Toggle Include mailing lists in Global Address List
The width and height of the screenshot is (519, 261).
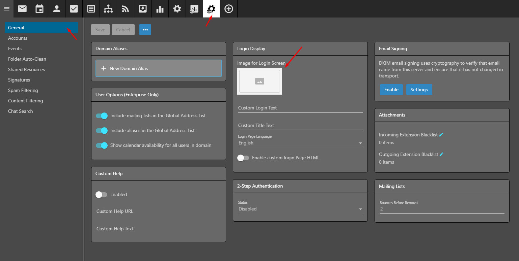102,116
